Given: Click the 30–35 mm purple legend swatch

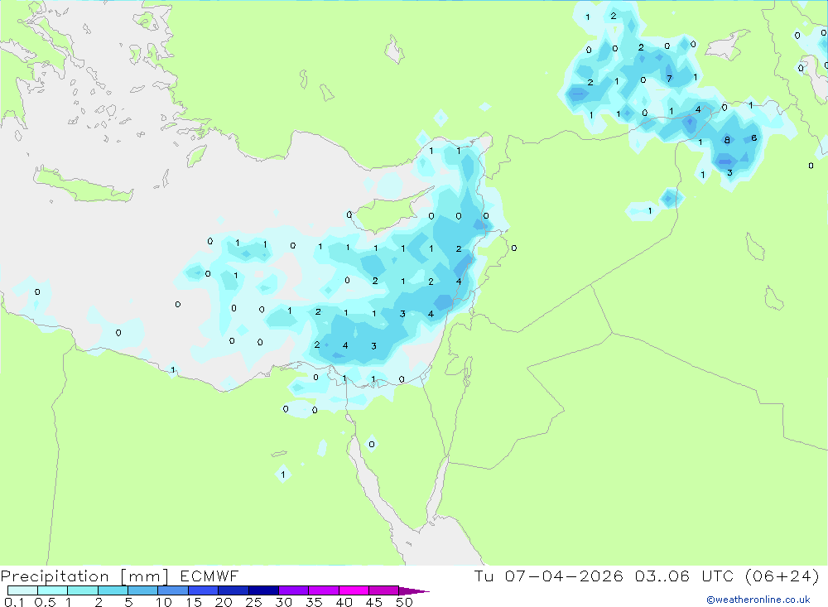Looking at the screenshot, I should tap(293, 590).
